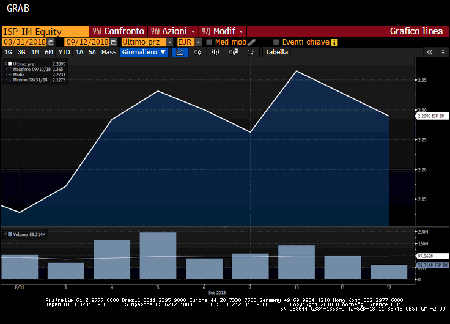Open end date calendar picker
This screenshot has height=324, width=450.
pyautogui.click(x=114, y=42)
